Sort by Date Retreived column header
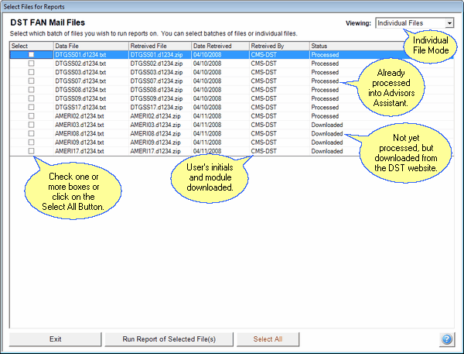The image size is (464, 354). pos(220,46)
